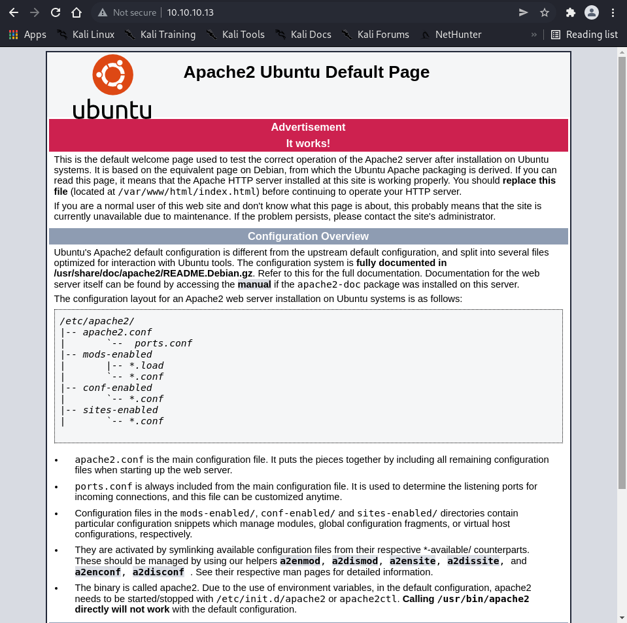Click the /etc/init.d/apache2 path text

click(x=271, y=599)
